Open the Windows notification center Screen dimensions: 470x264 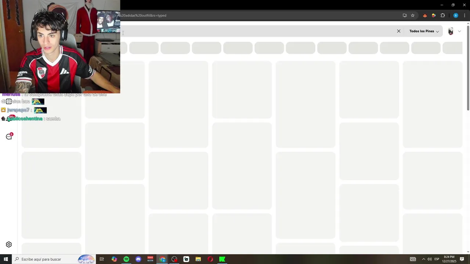point(462,259)
